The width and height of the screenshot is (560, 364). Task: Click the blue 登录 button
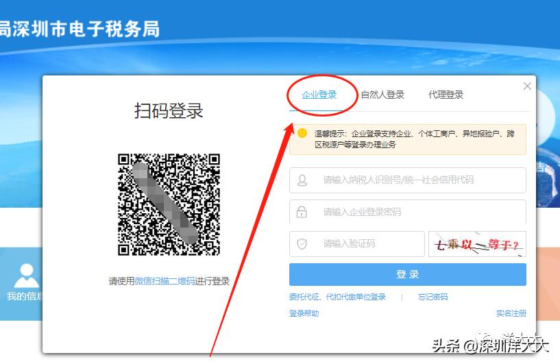tap(408, 274)
